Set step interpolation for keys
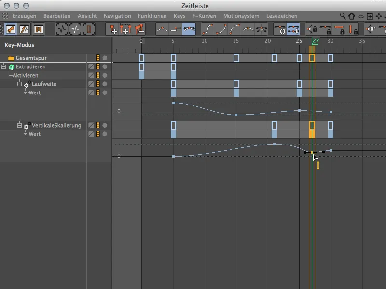 [x=176, y=29]
